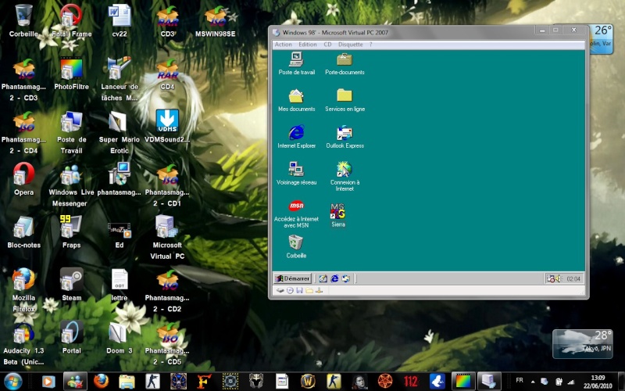Select the Windows Live Messenger shortcut

(x=70, y=185)
